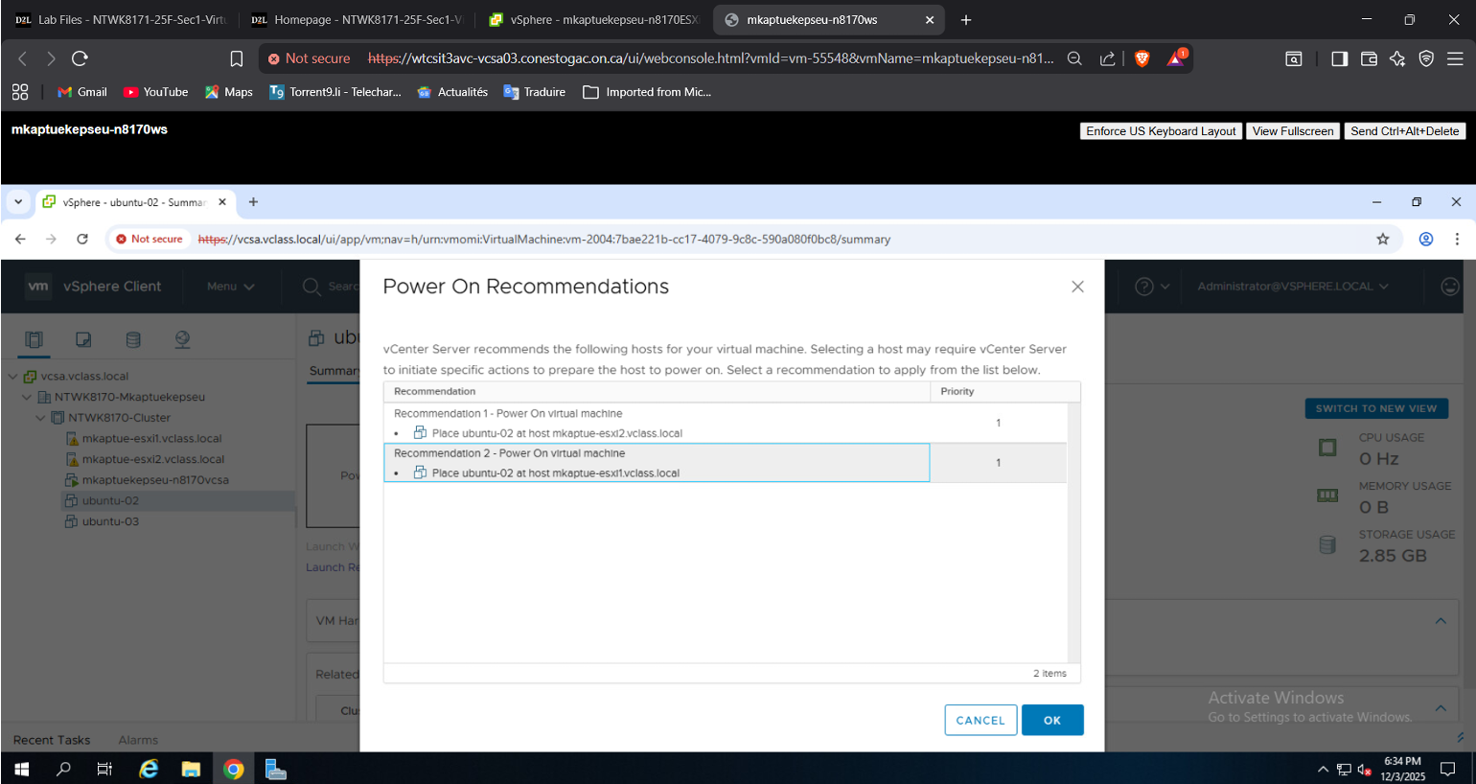Image resolution: width=1476 pixels, height=784 pixels.
Task: Open Chrome from the Windows taskbar
Action: [233, 769]
